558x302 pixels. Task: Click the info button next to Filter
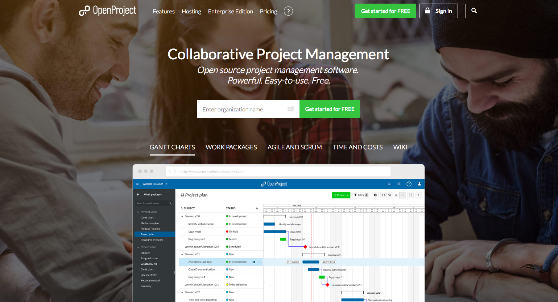click(375, 195)
